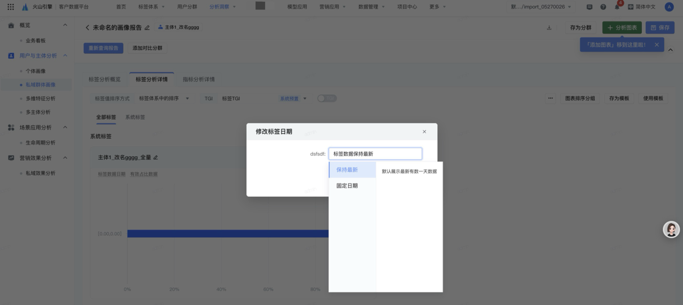Edit the 主体1_改名gggg_全量 chart title icon
The image size is (683, 305).
[155, 158]
